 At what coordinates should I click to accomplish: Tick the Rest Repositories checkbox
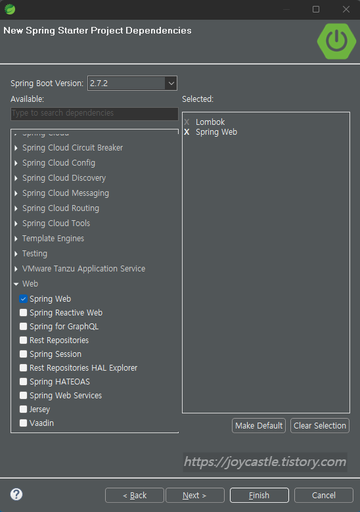23,340
